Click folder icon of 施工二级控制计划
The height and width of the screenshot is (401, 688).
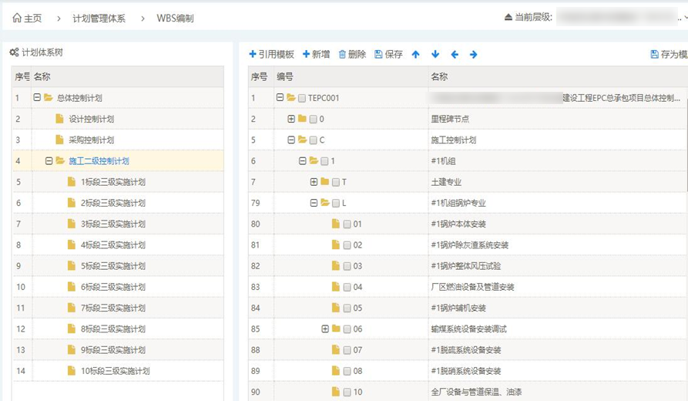[60, 160]
